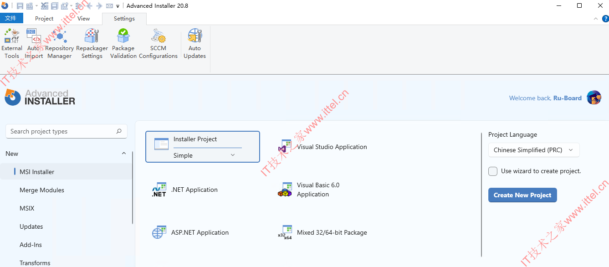609x267 pixels.
Task: Click the envelope mail icon in title bar
Action: coord(109,6)
